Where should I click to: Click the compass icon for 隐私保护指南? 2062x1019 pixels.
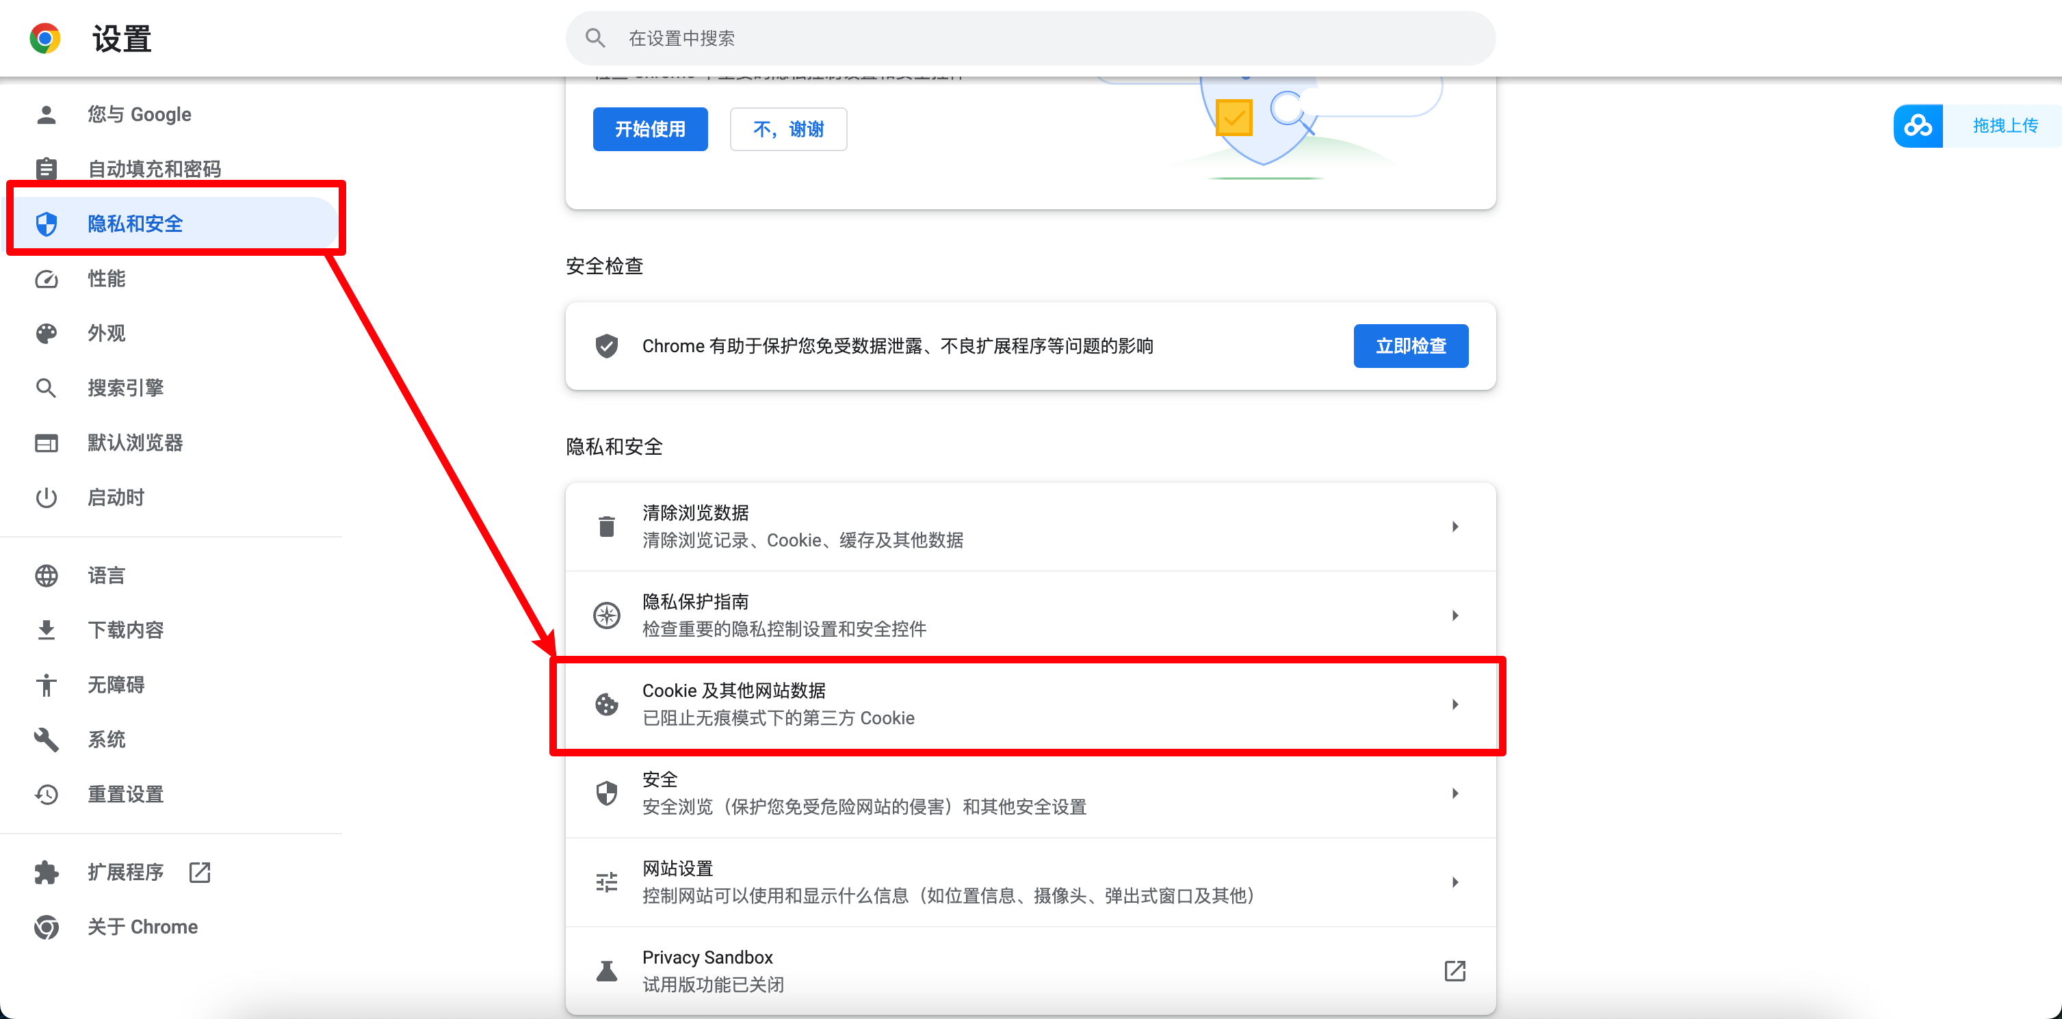point(607,615)
